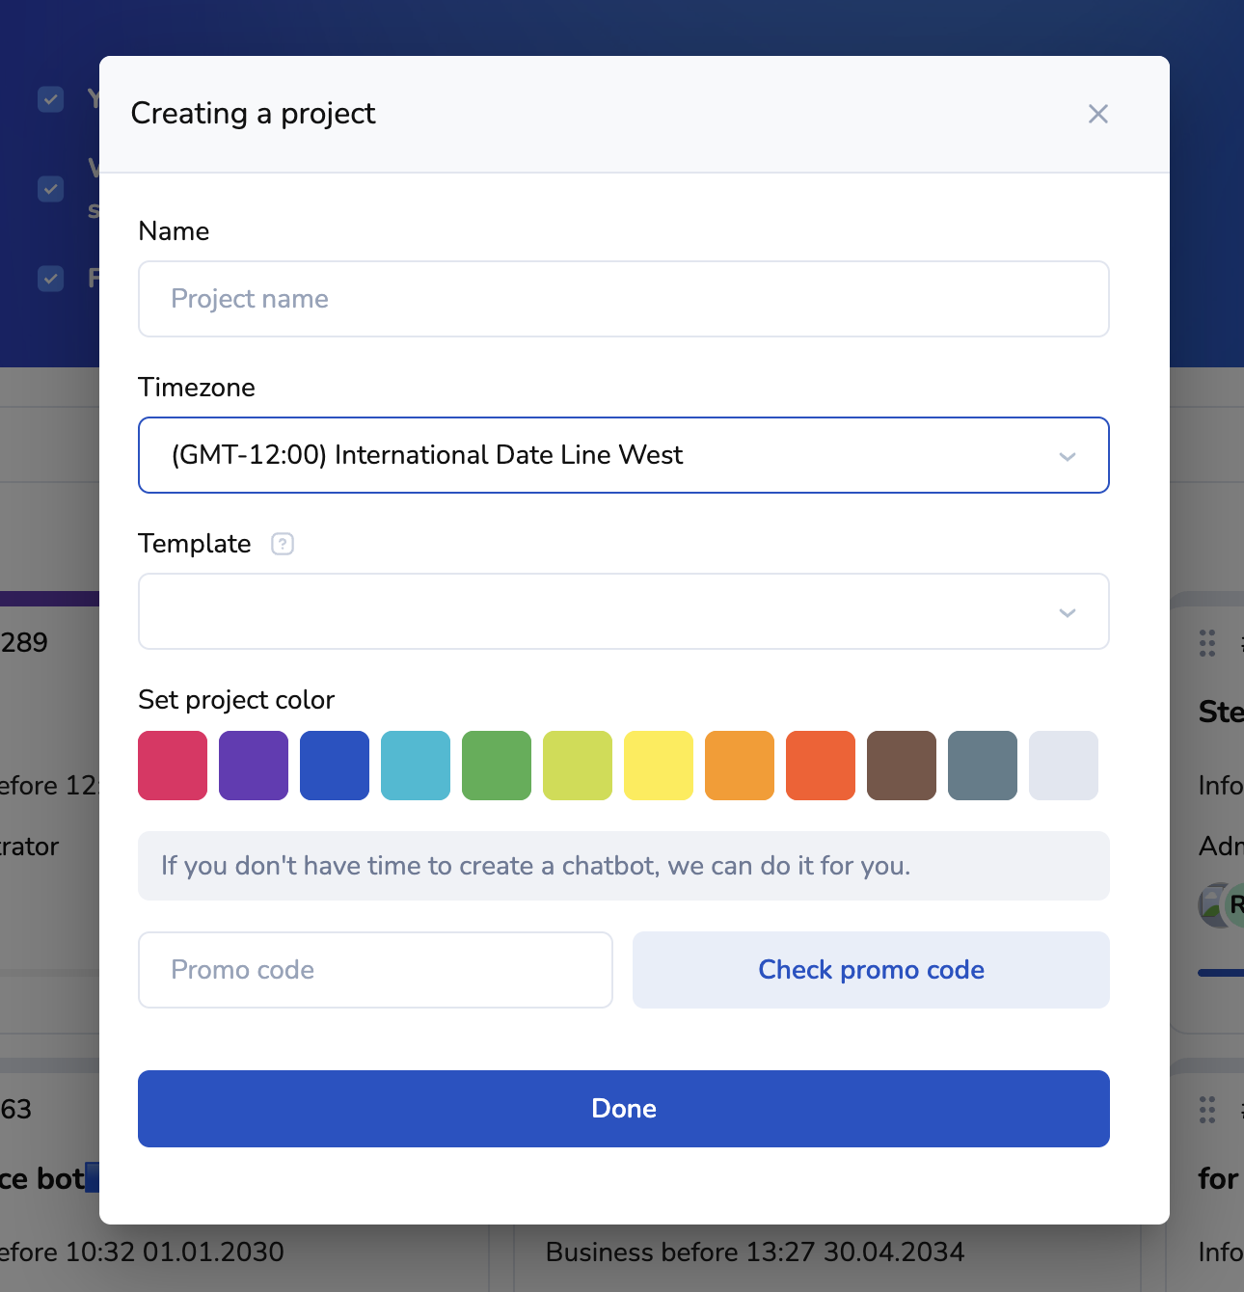Toggle the middle checkbox on the left
This screenshot has width=1244, height=1292.
coord(50,188)
